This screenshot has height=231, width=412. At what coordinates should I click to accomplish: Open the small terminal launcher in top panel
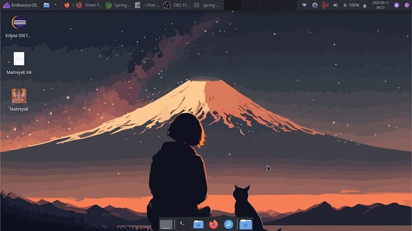(56, 5)
